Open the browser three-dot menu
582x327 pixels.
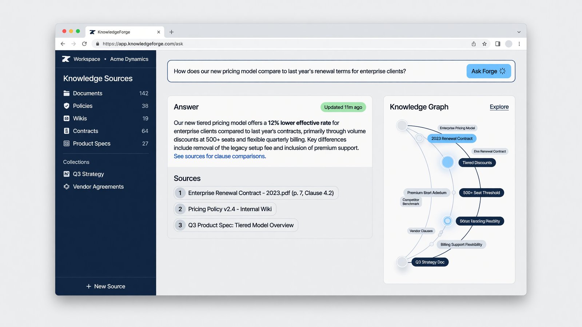(x=519, y=44)
